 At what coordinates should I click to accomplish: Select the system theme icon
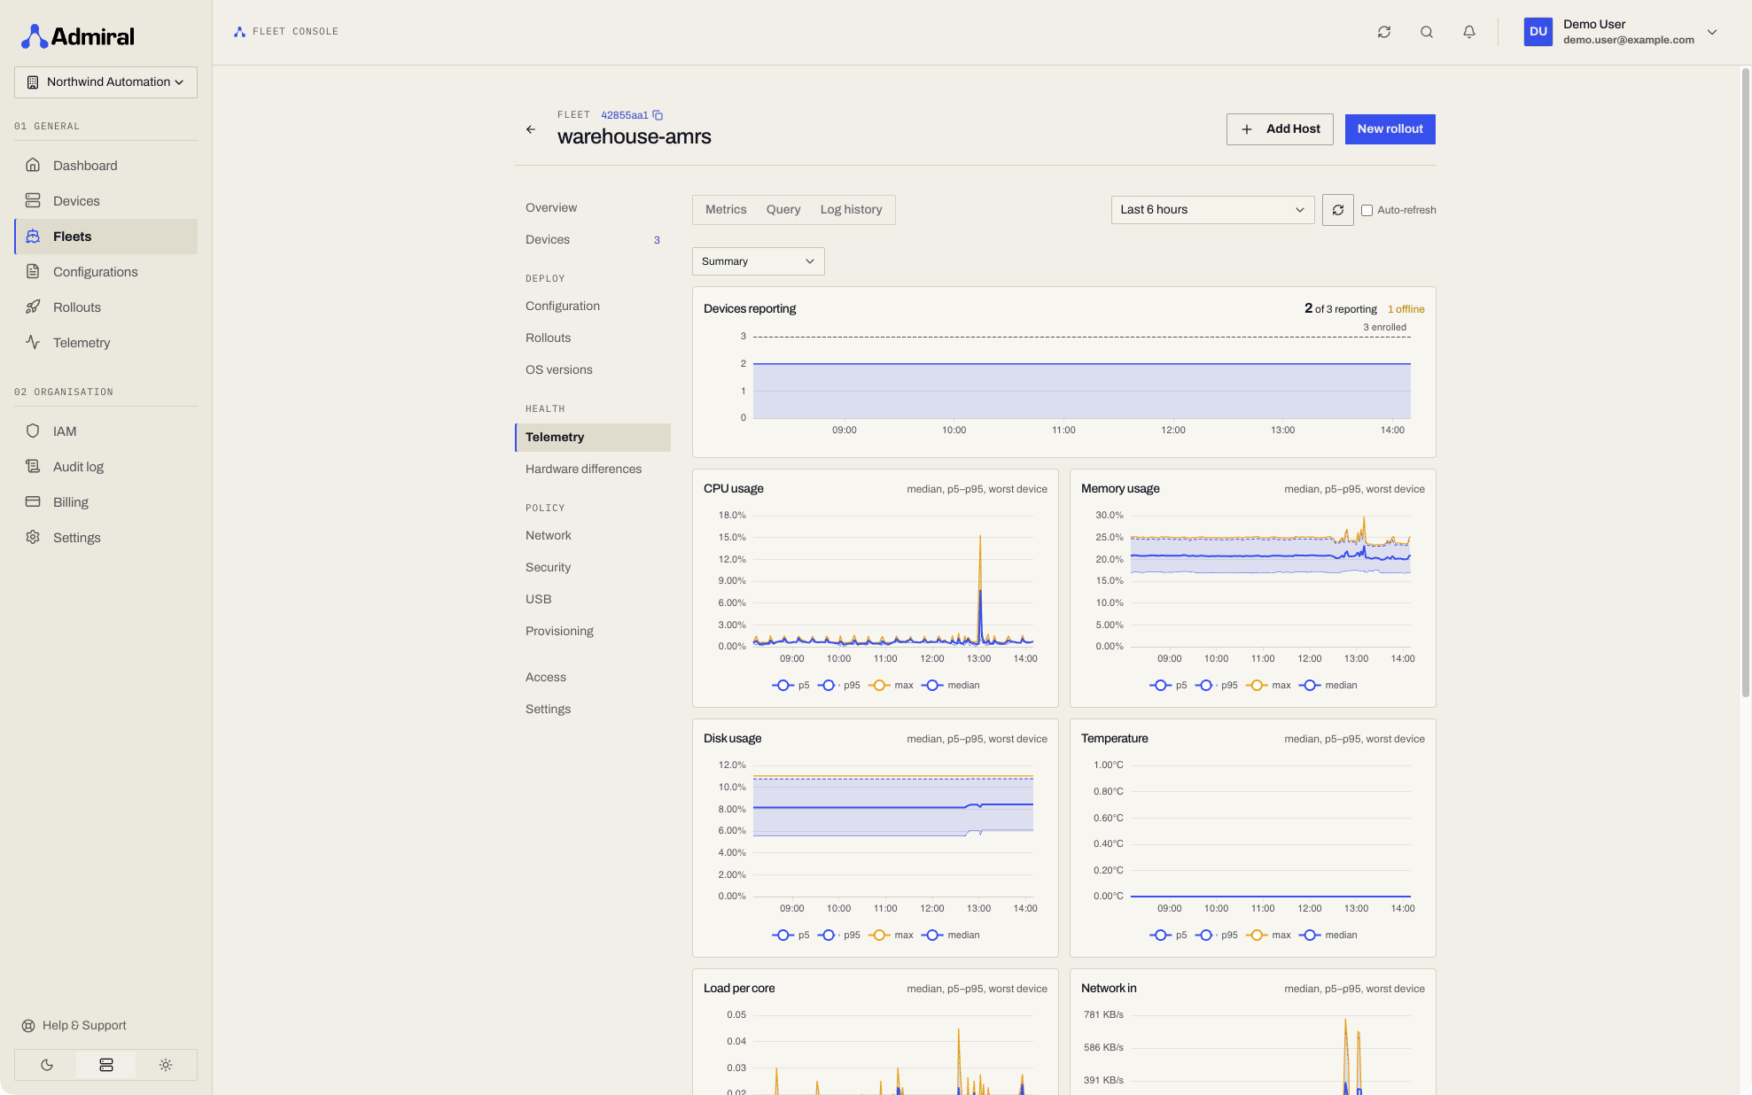click(106, 1065)
